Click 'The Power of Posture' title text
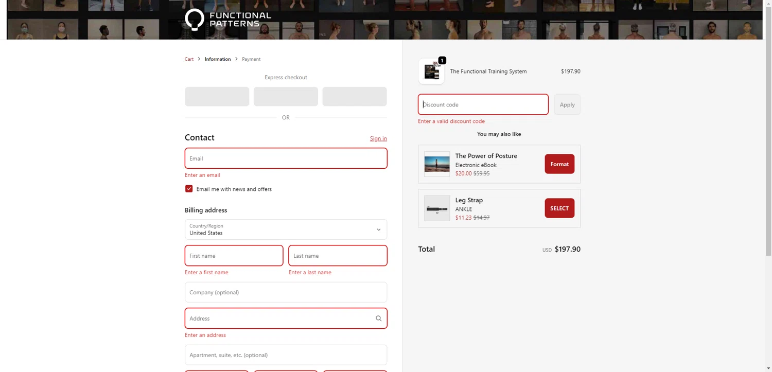Viewport: 772px width, 372px height. [486, 156]
